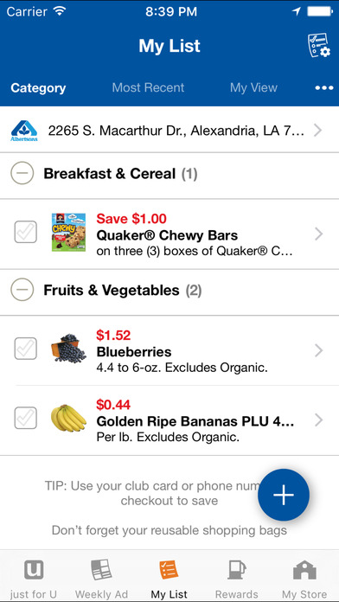Open list settings icon in header
The height and width of the screenshot is (602, 339).
pos(318,46)
